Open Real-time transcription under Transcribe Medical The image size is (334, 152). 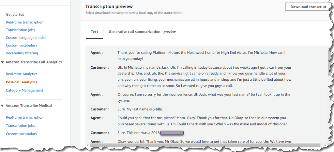(x=24, y=117)
